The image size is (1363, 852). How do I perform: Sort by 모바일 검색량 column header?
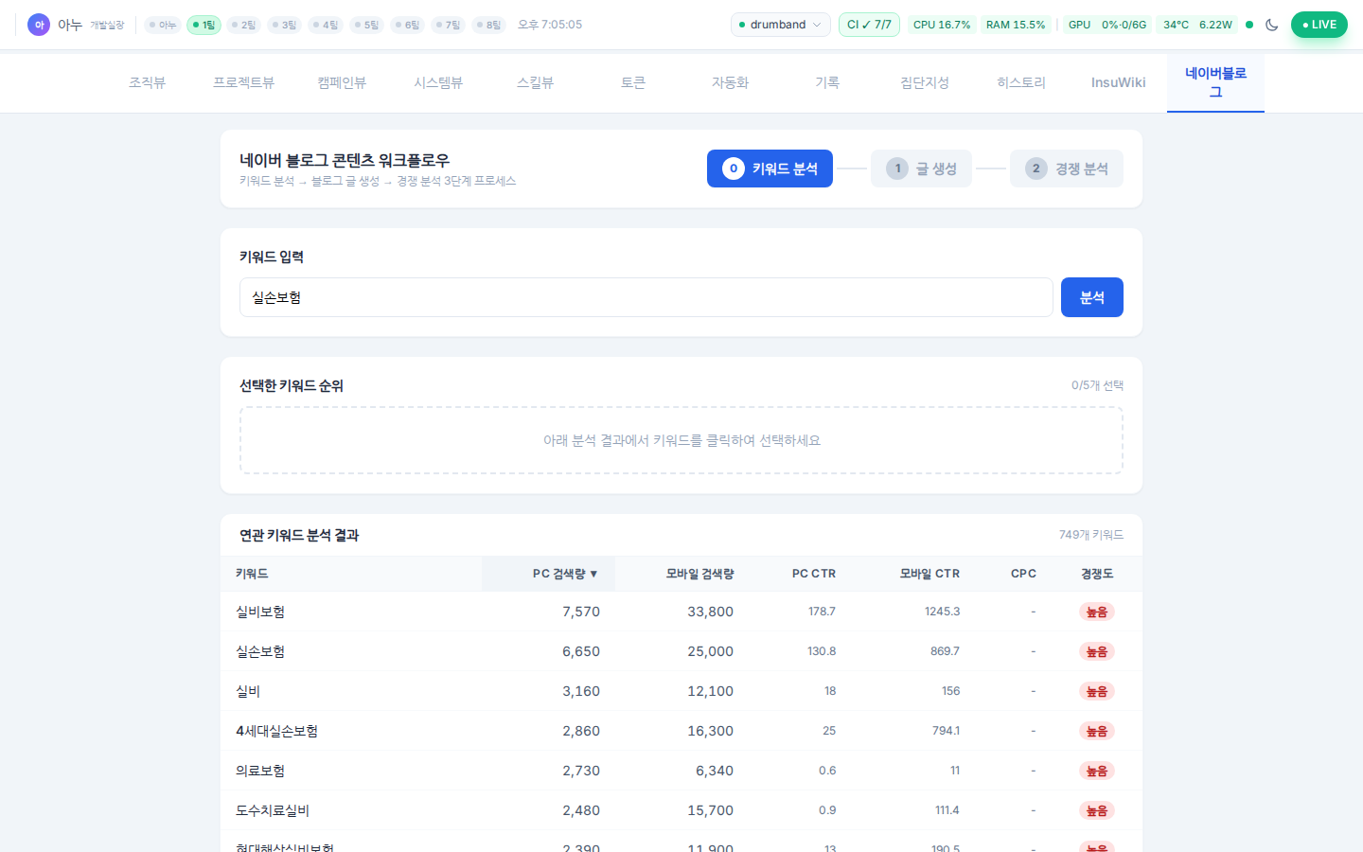tap(699, 574)
